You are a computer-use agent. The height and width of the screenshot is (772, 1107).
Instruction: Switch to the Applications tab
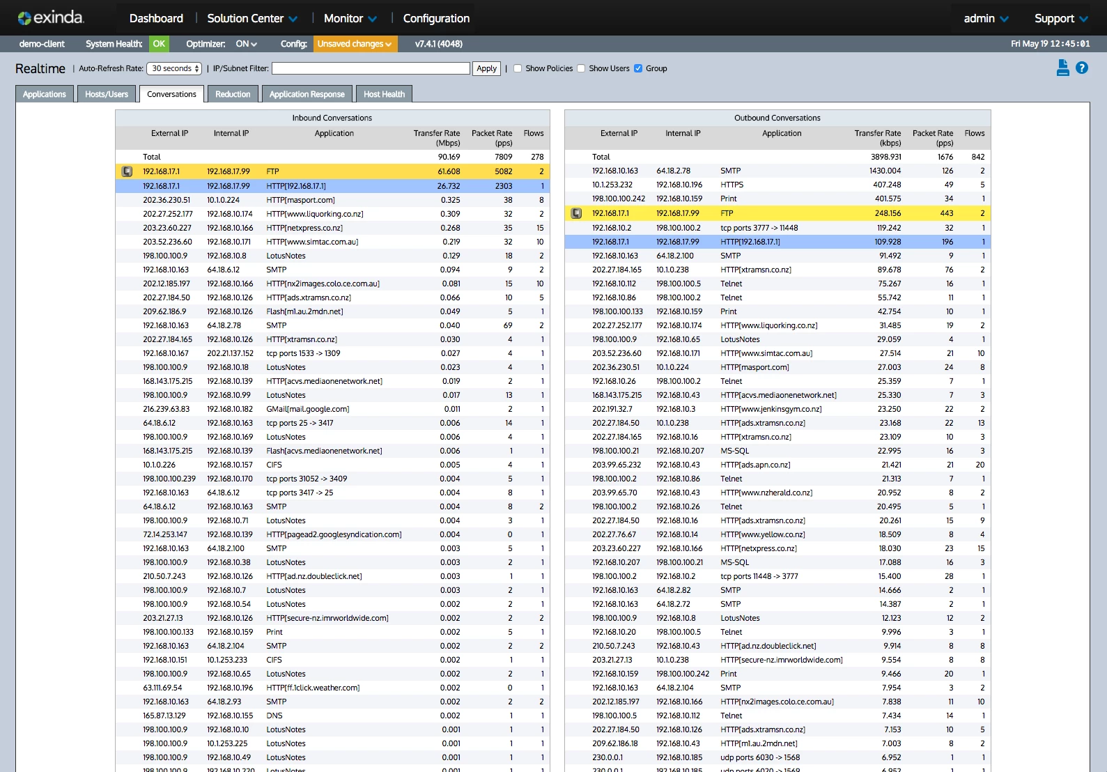tap(44, 94)
